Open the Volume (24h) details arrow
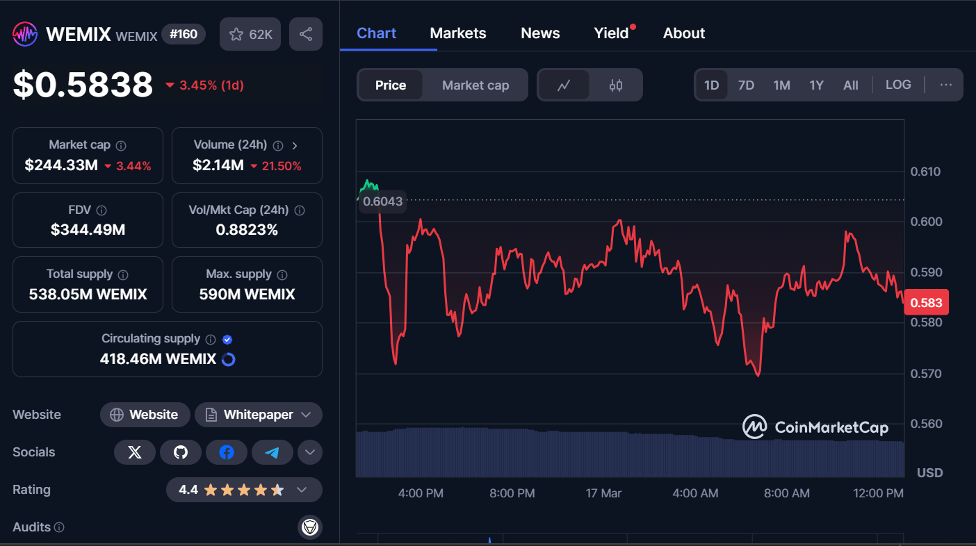 295,145
